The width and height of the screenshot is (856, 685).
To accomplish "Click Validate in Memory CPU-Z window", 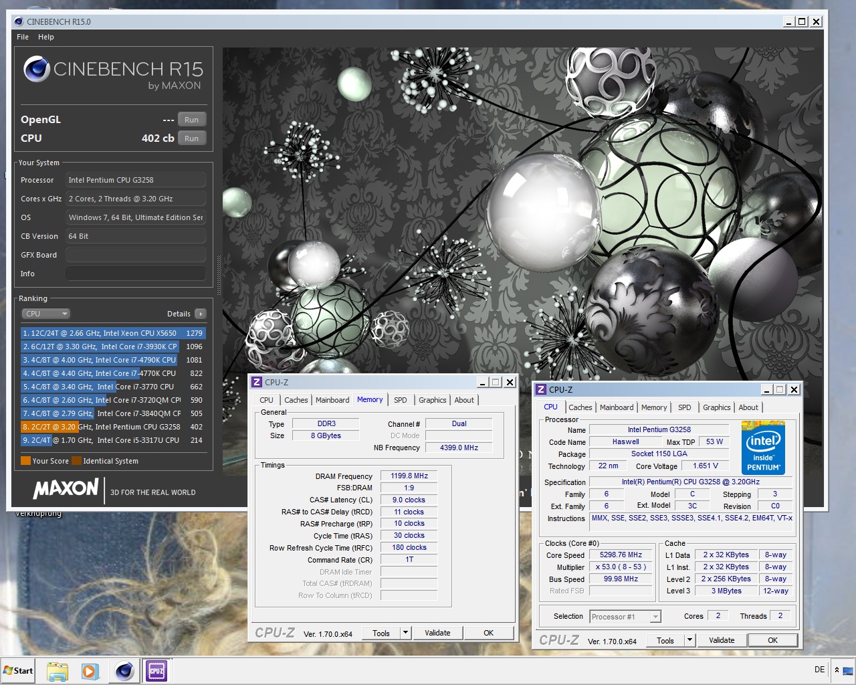I will (x=437, y=633).
